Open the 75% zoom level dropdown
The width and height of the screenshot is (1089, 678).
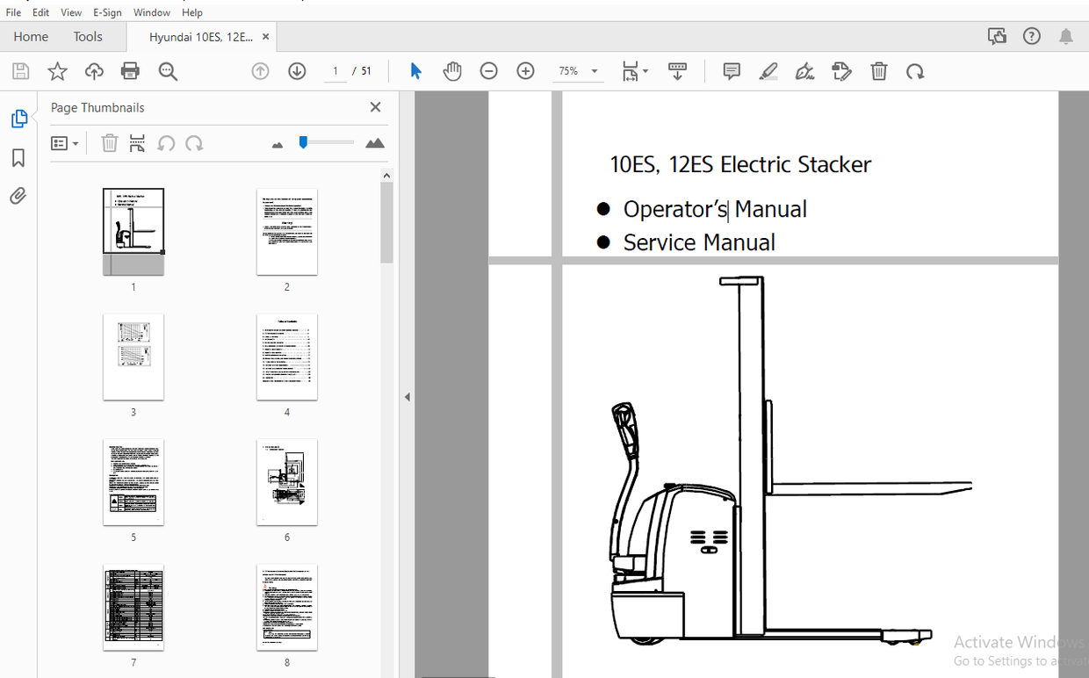click(x=578, y=71)
